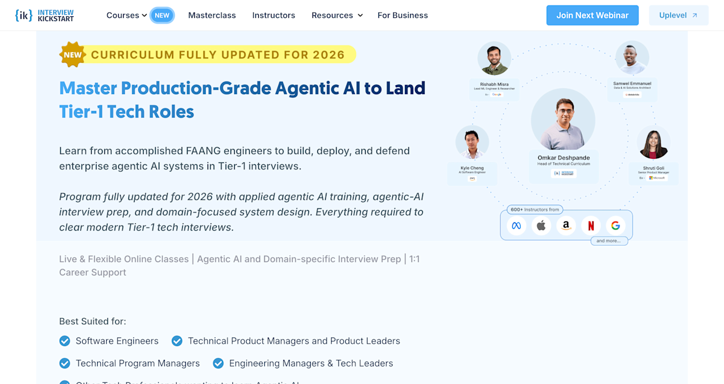Click the Join Next Webinar button
Viewport: 724px width, 384px height.
pos(592,15)
